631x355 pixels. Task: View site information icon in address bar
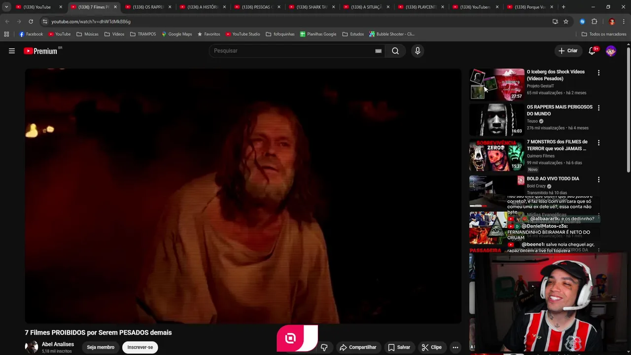tap(45, 21)
